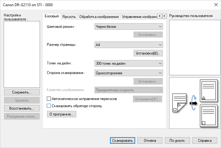Open page size Установки(Ш)... button
This screenshot has height=148, width=221.
click(148, 53)
